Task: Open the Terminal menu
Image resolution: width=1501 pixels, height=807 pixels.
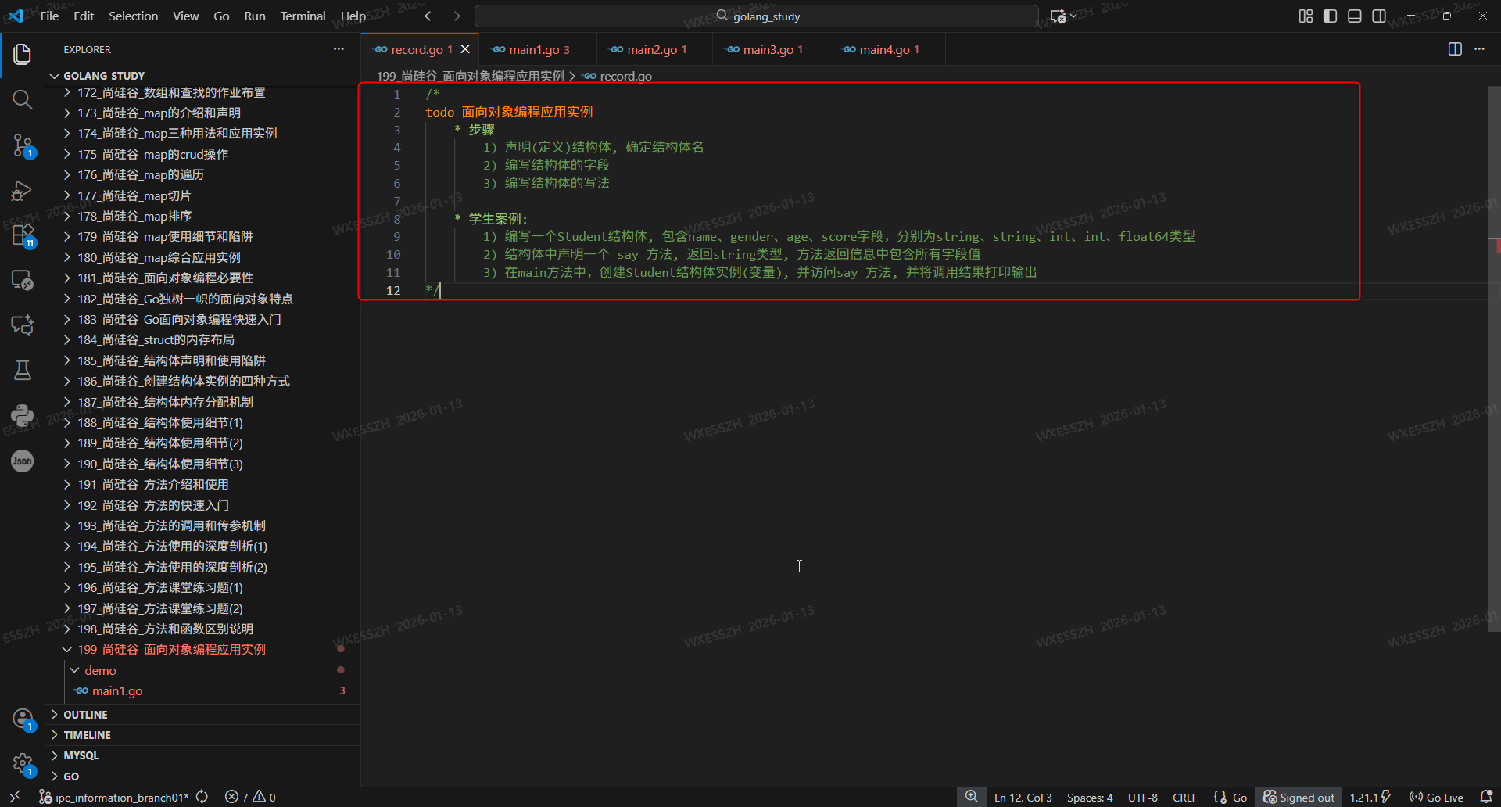Action: click(x=303, y=16)
